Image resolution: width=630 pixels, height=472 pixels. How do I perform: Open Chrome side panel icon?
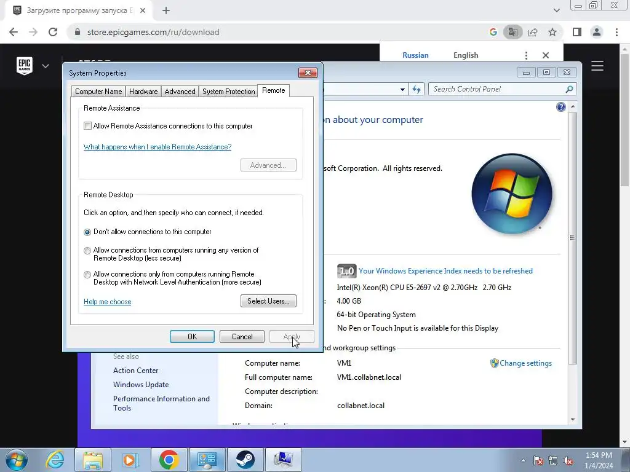[x=577, y=32]
